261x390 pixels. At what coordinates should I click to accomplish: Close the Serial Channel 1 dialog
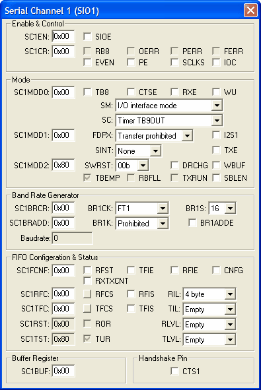250,11
